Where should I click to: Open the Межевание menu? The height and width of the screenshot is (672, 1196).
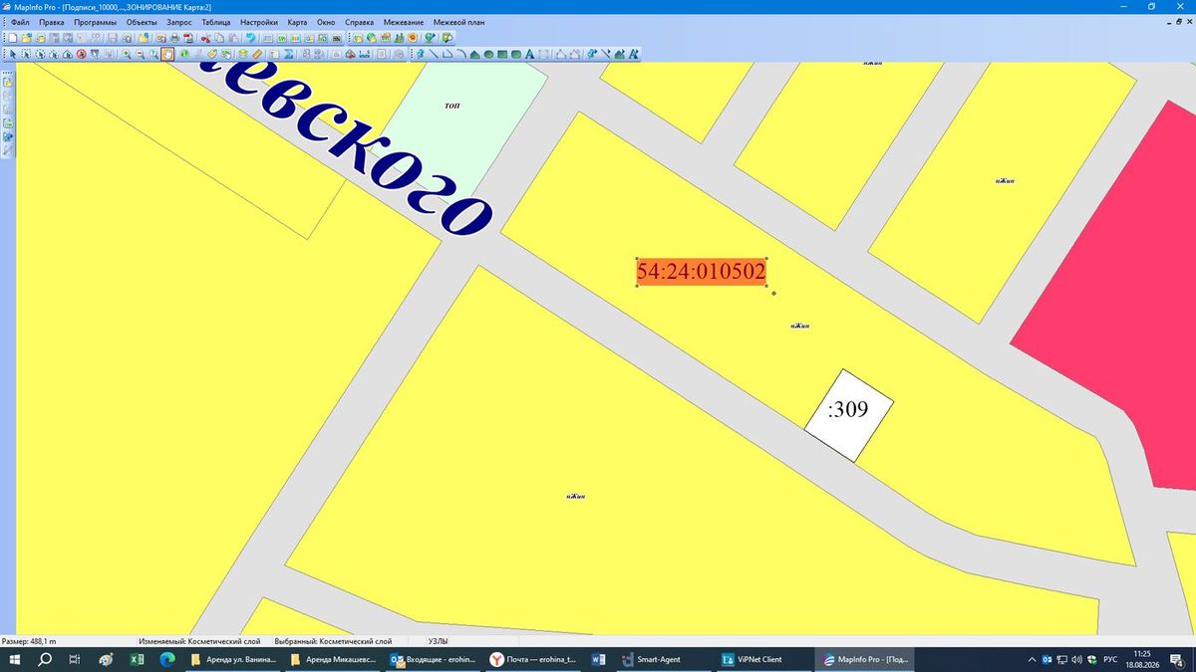click(404, 22)
